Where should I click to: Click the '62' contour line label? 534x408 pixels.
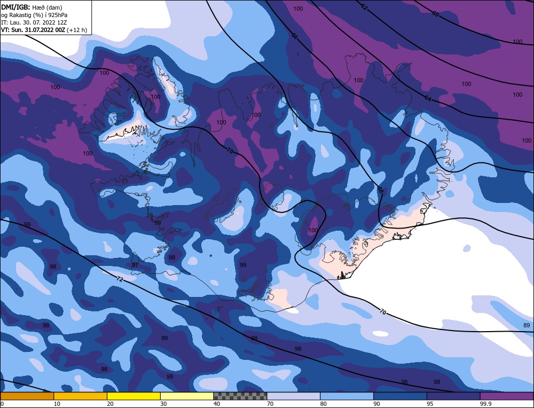click(x=364, y=7)
